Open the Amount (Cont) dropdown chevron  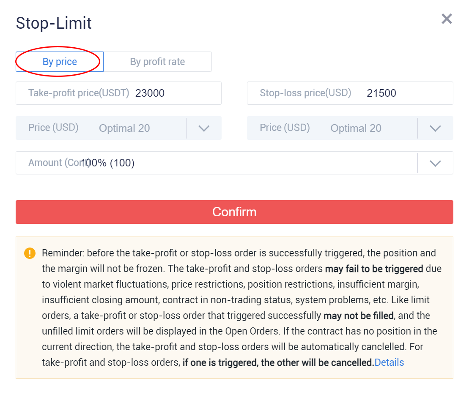(x=435, y=163)
